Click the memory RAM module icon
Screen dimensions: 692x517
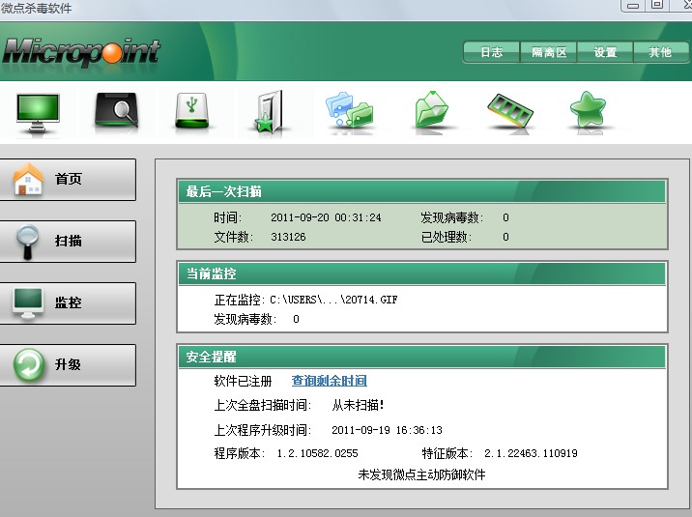[509, 110]
